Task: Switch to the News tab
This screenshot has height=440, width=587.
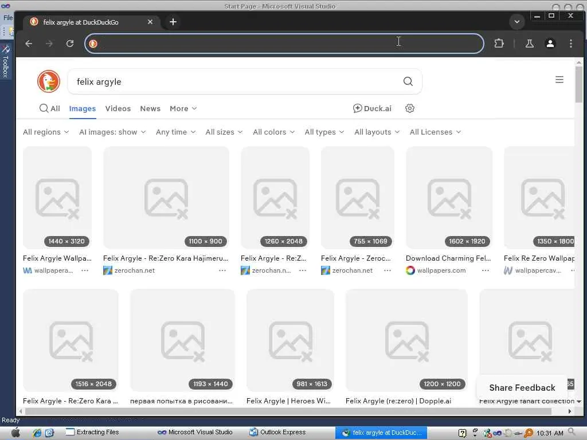Action: tap(150, 108)
